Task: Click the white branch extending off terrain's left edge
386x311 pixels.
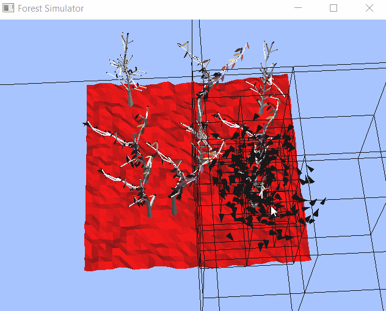Action: pos(92,126)
